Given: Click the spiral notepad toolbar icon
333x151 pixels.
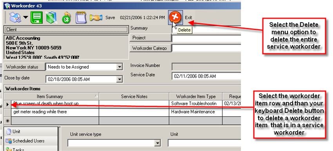Looking at the screenshot, I should (x=81, y=18).
